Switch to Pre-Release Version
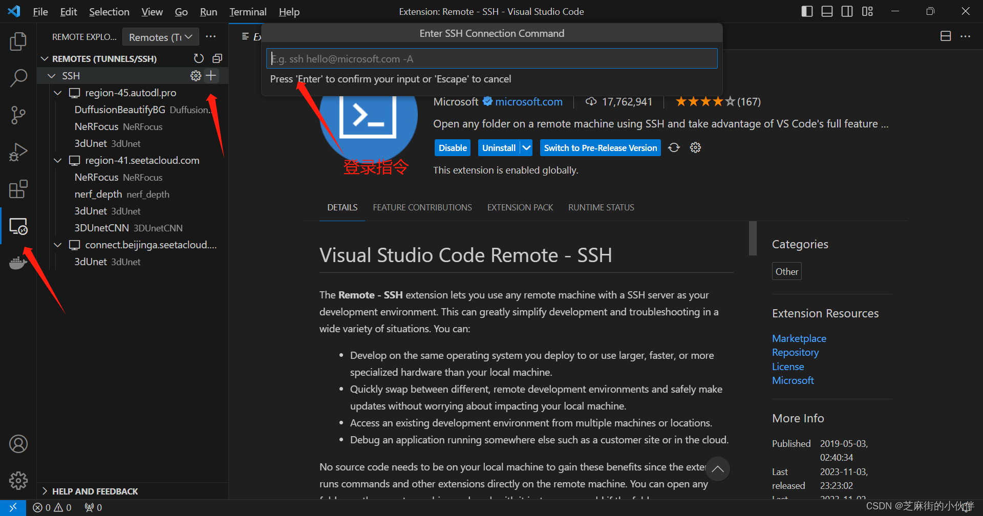983x516 pixels. click(x=600, y=147)
